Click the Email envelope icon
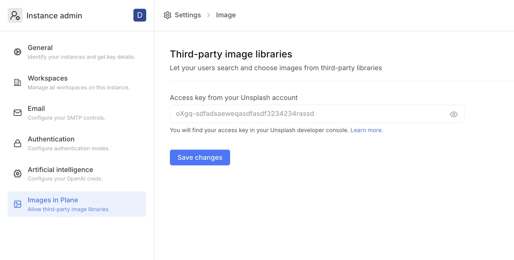 (x=18, y=113)
